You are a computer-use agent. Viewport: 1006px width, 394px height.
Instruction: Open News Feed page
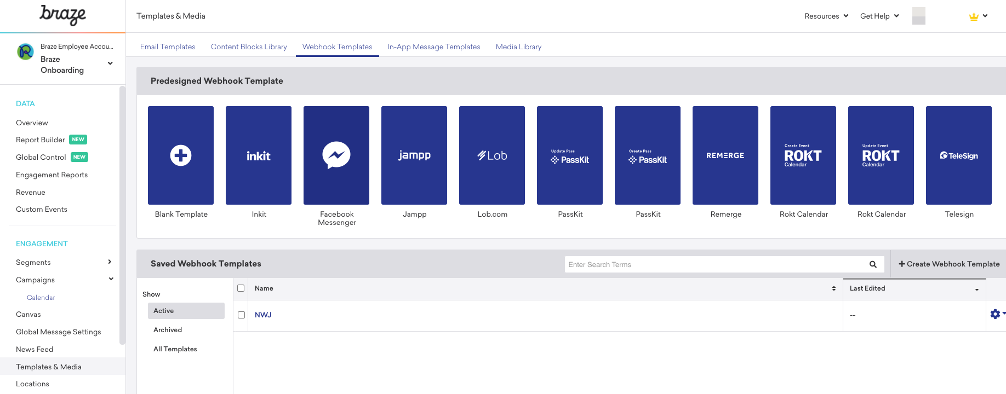(x=35, y=349)
